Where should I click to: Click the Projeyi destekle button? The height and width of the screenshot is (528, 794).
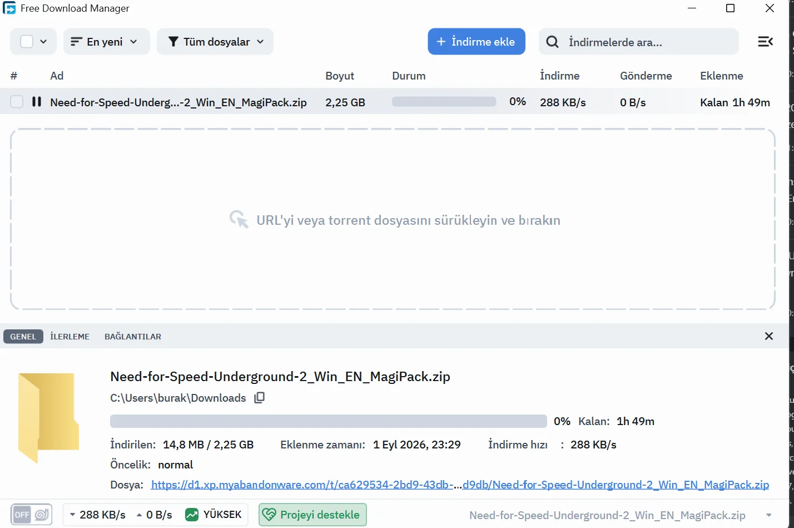point(312,515)
